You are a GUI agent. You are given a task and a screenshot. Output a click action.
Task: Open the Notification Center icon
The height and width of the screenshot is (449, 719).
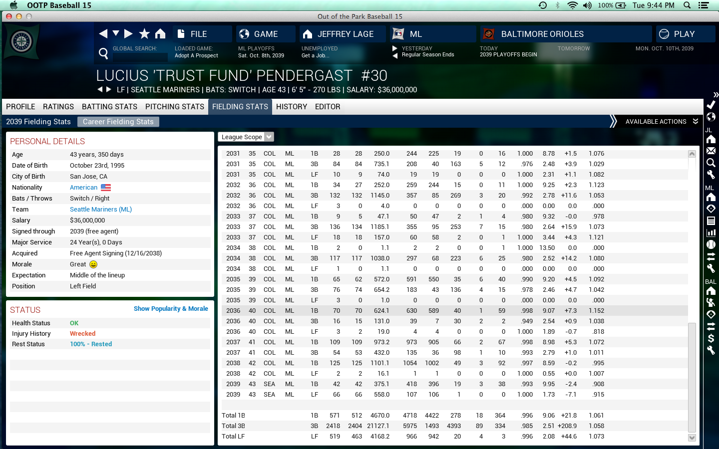(704, 5)
